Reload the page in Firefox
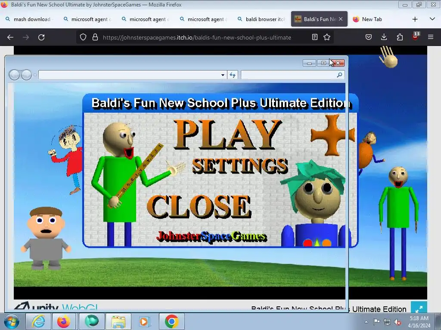 click(x=41, y=37)
